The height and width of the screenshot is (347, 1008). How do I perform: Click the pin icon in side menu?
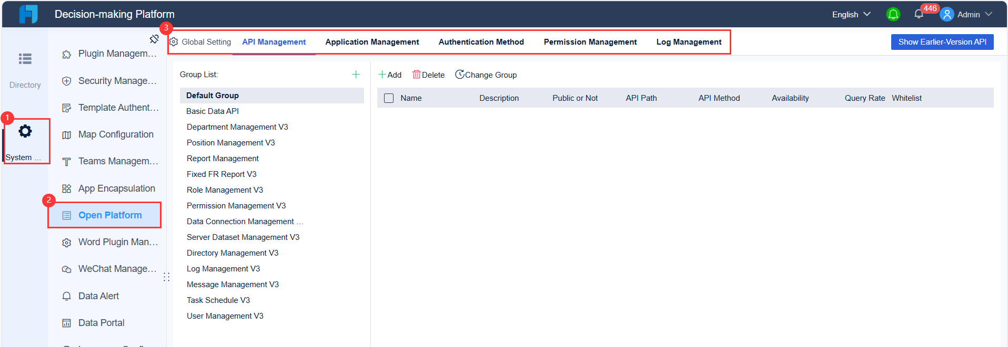point(154,39)
